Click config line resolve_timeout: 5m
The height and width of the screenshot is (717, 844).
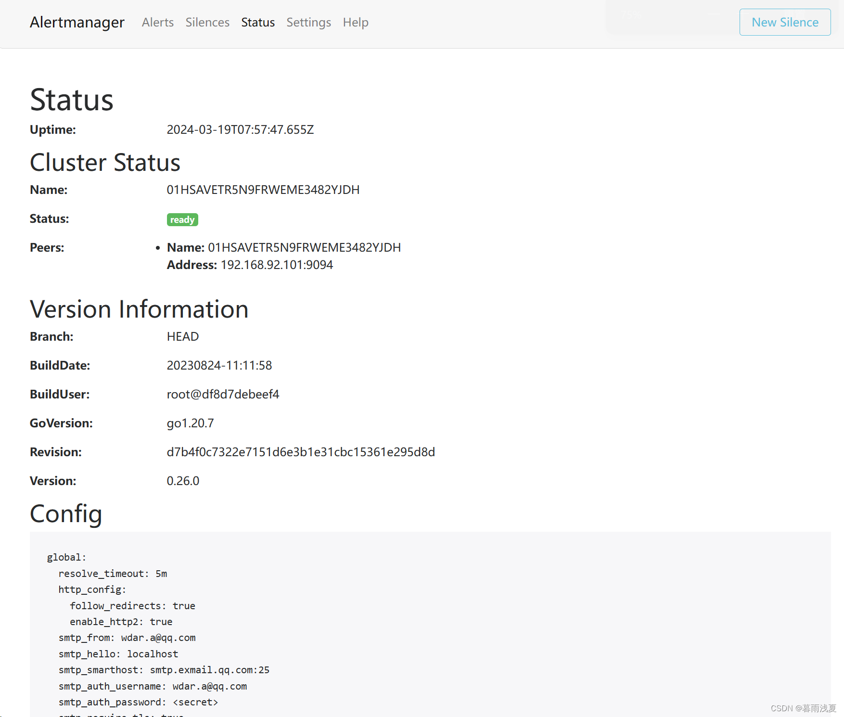113,574
